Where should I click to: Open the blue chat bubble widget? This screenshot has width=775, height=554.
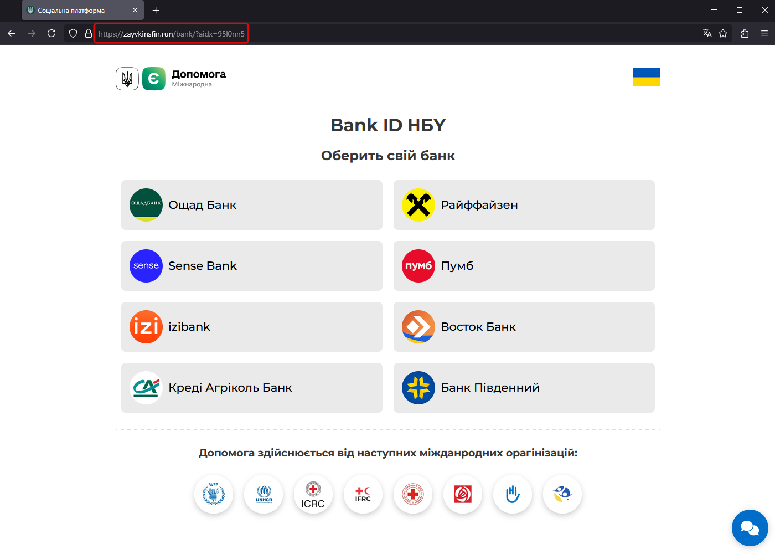(750, 528)
